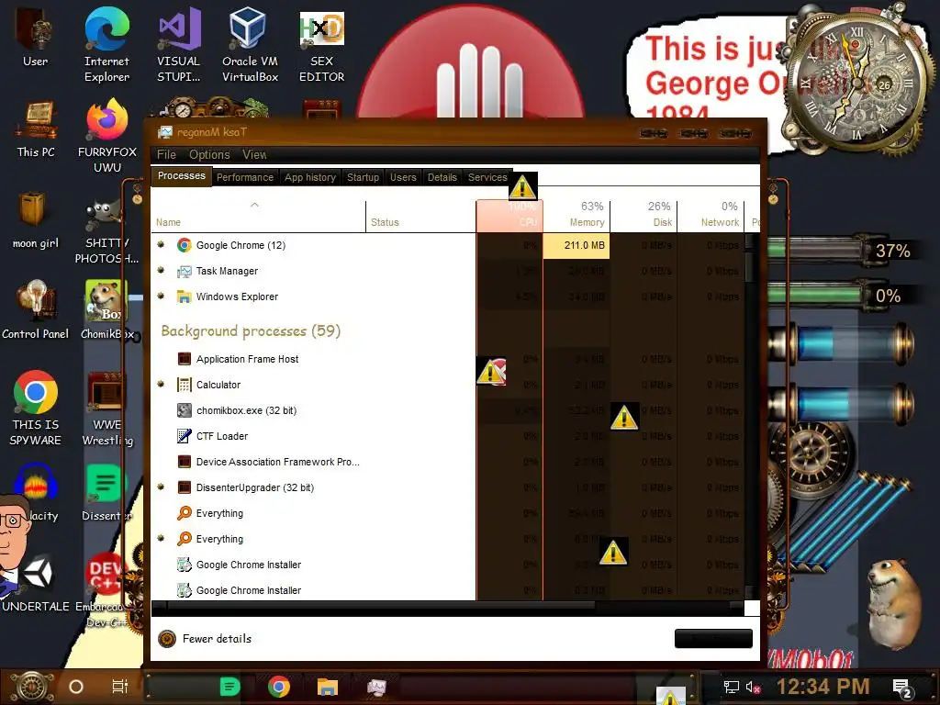Viewport: 940px width, 705px height.
Task: Open the VISUAL STUPI... desktop icon
Action: (x=178, y=45)
